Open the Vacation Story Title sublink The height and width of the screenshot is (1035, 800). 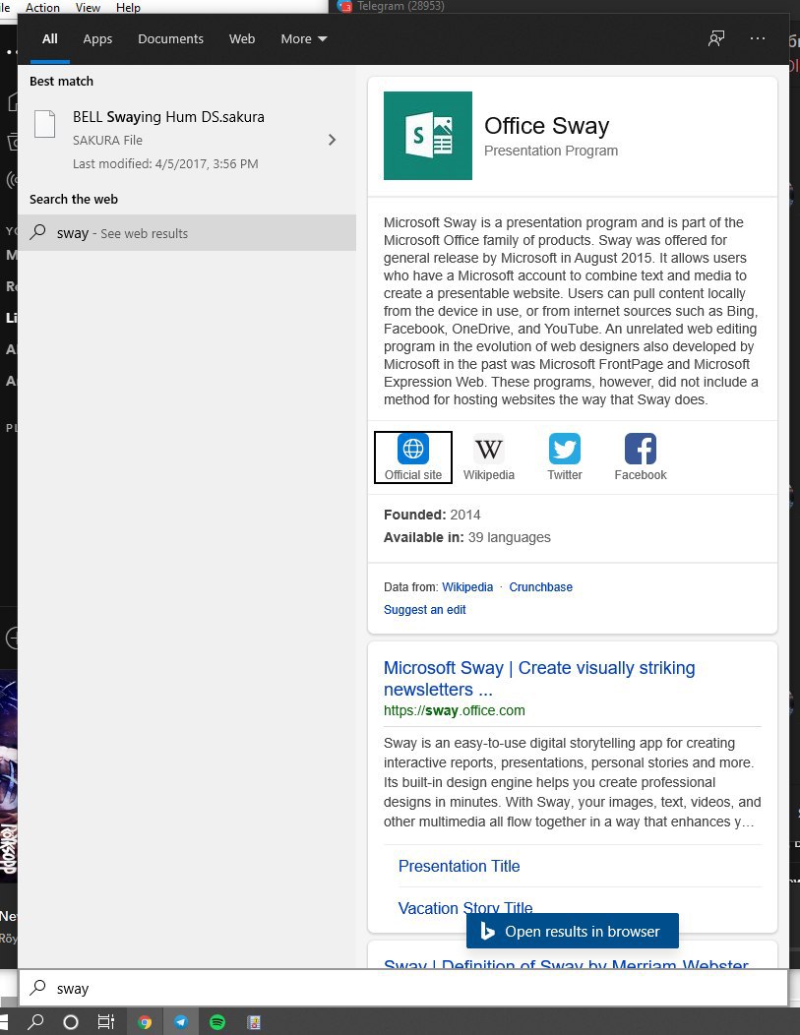(465, 908)
